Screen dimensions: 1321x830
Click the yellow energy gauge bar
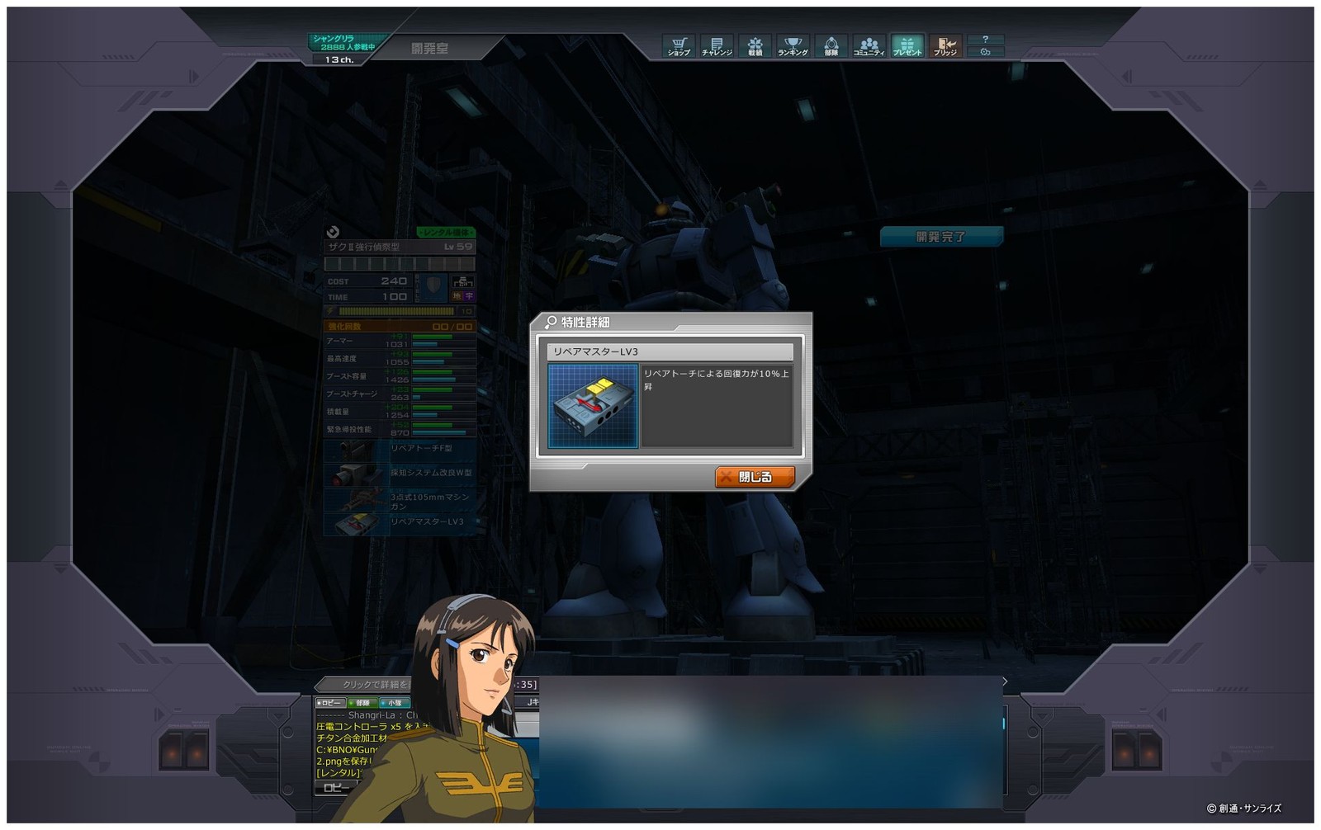[396, 311]
